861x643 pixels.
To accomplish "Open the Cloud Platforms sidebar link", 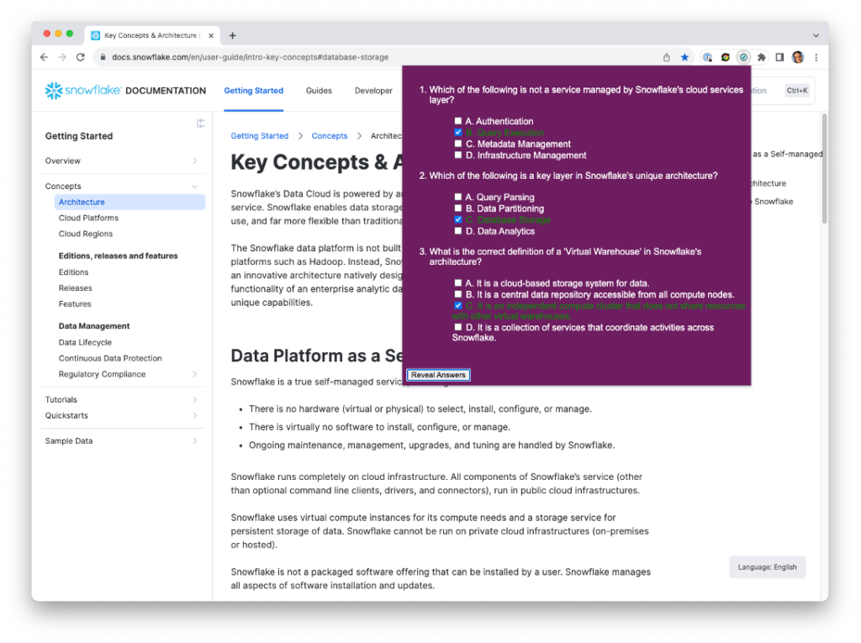I will tap(88, 218).
